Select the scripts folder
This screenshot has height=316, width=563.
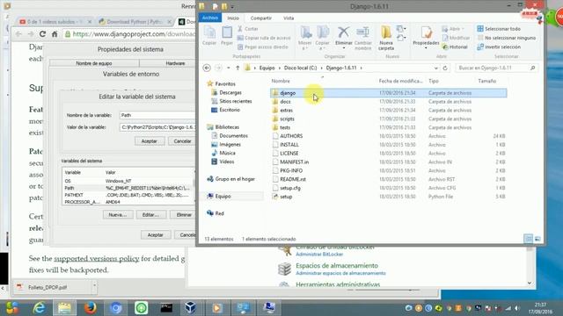[x=287, y=119]
